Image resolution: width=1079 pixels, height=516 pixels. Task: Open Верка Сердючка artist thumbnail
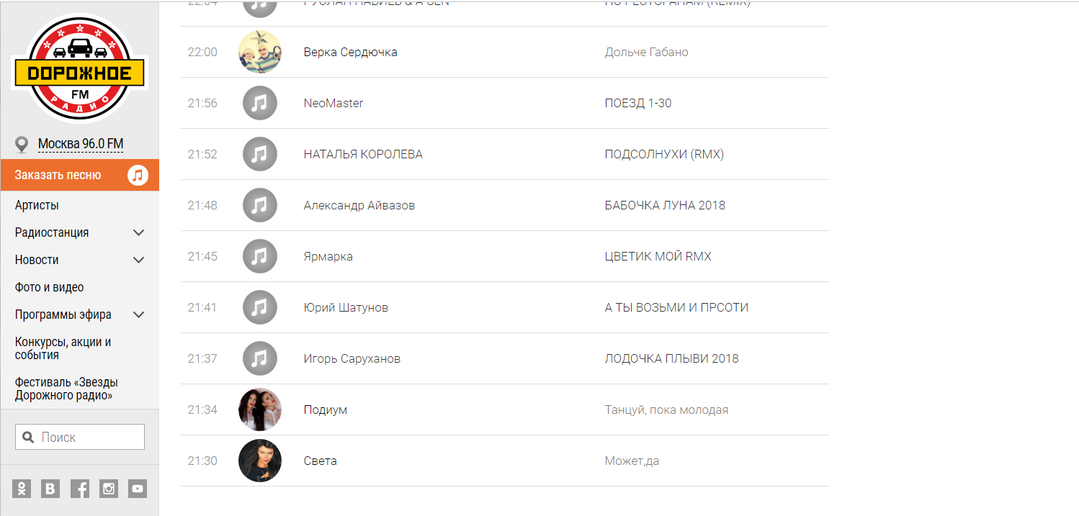tap(259, 52)
